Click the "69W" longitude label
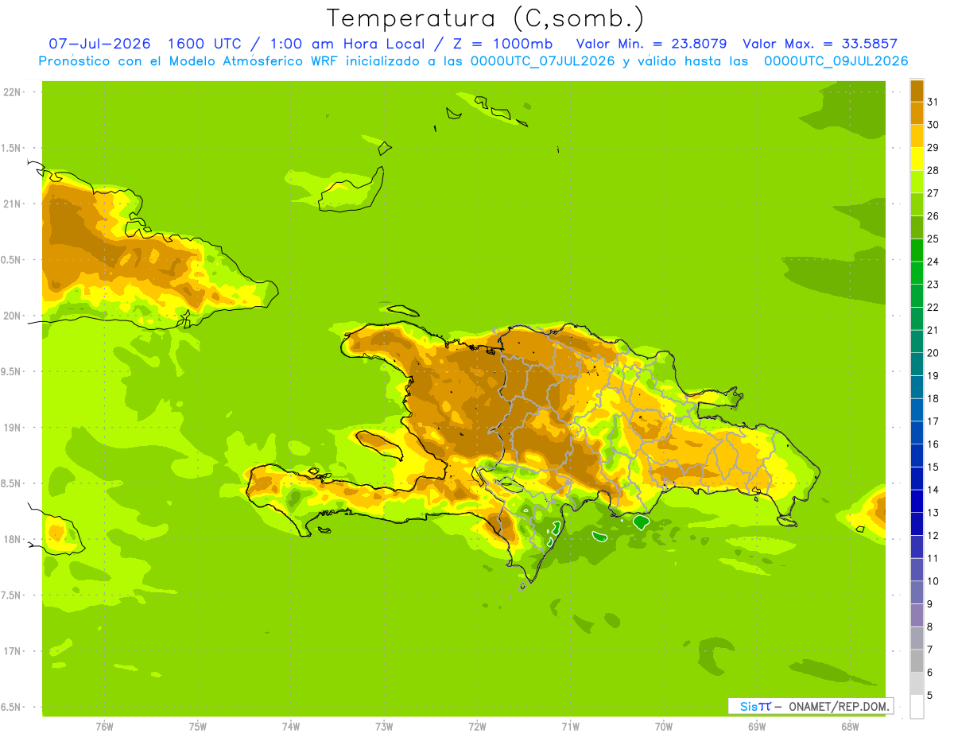 (x=757, y=727)
